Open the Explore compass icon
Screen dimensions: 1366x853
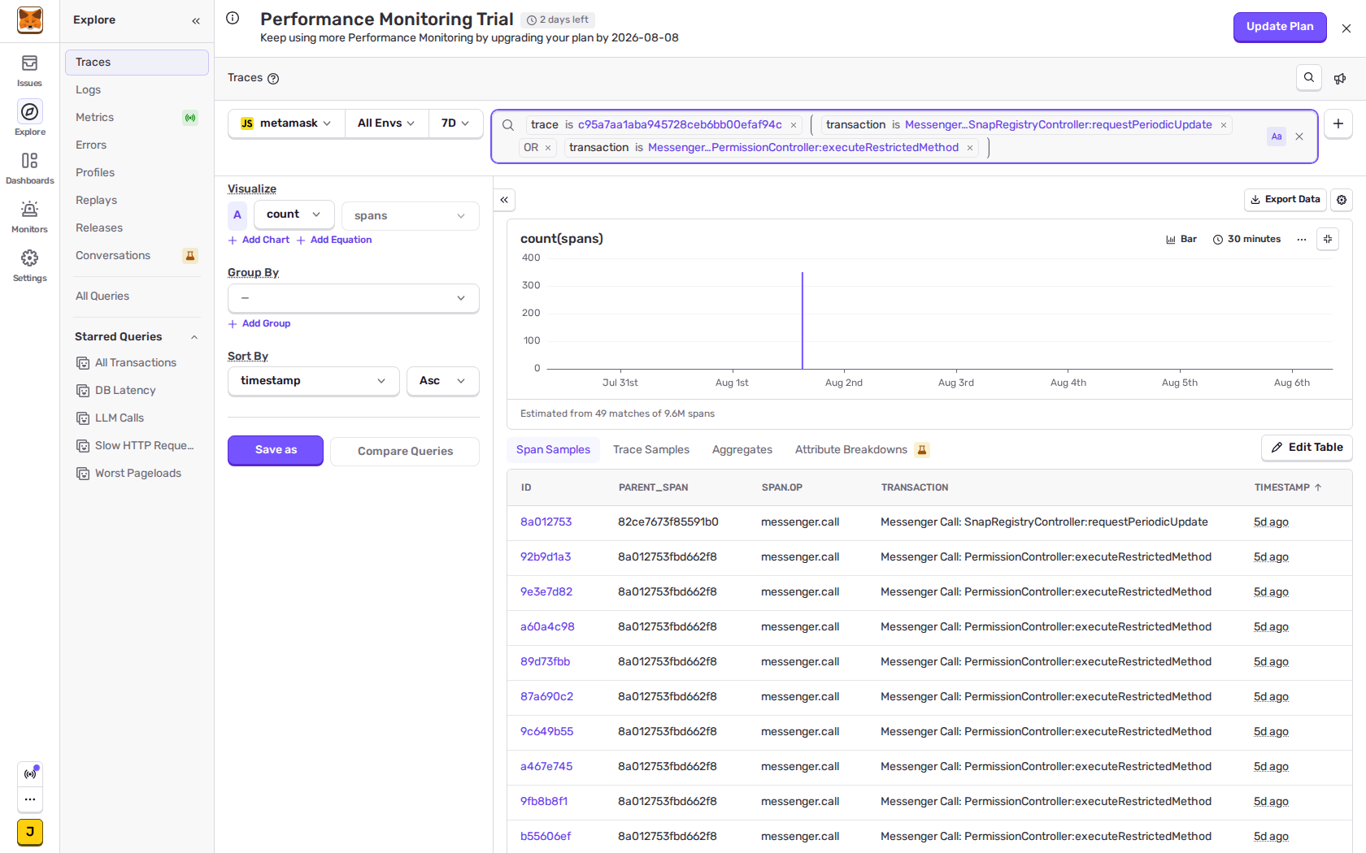click(x=29, y=111)
